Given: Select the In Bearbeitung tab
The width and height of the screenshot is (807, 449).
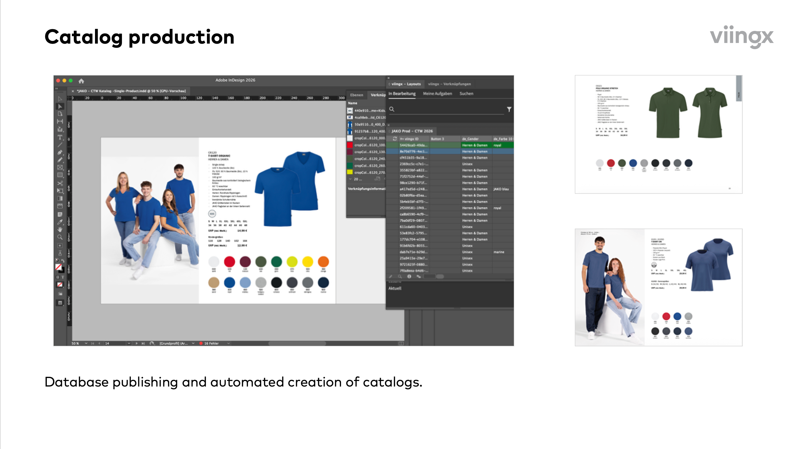Looking at the screenshot, I should pos(402,94).
